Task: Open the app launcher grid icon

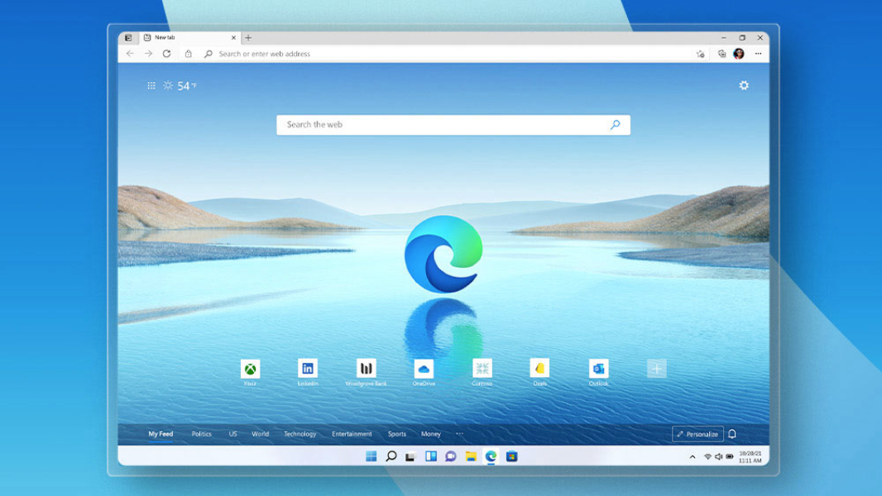Action: tap(151, 86)
